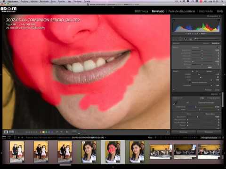Go to next photo with toolbar arrow

click(61, 132)
